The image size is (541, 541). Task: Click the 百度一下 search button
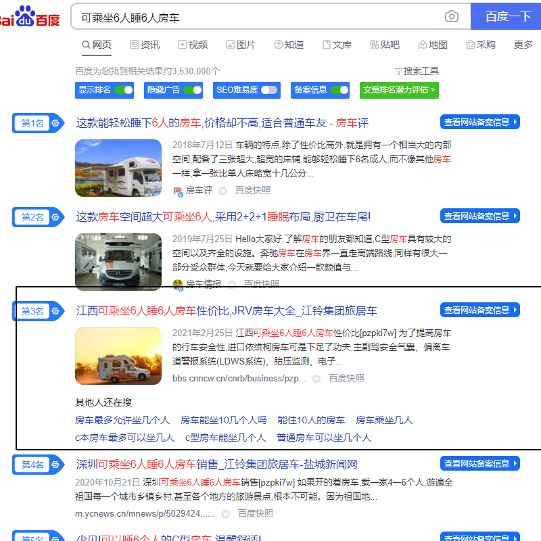[x=506, y=16]
